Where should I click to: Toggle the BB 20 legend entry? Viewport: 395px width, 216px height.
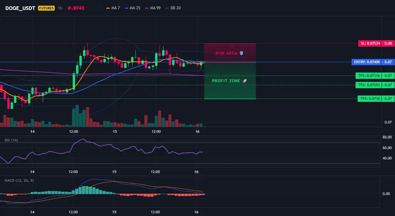pyautogui.click(x=173, y=8)
